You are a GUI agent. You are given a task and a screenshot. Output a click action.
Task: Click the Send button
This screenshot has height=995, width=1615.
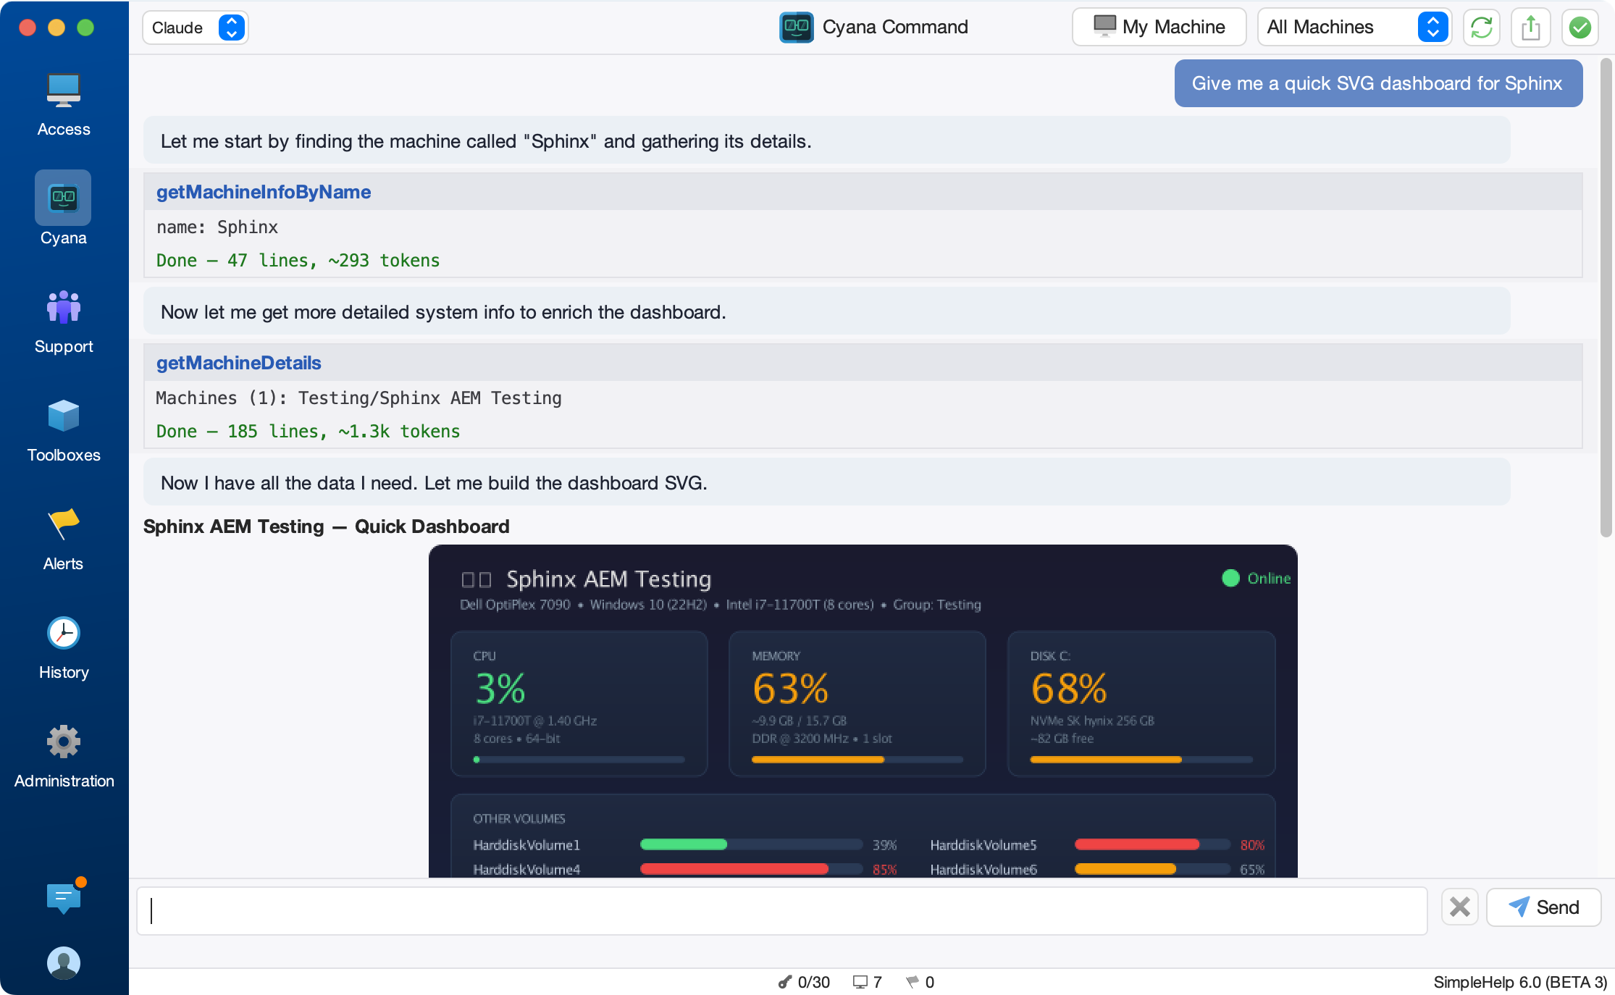pos(1543,907)
